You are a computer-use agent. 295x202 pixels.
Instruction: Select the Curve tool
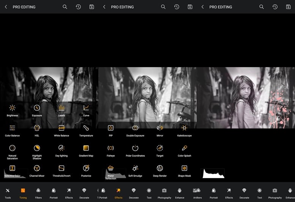pyautogui.click(x=86, y=108)
